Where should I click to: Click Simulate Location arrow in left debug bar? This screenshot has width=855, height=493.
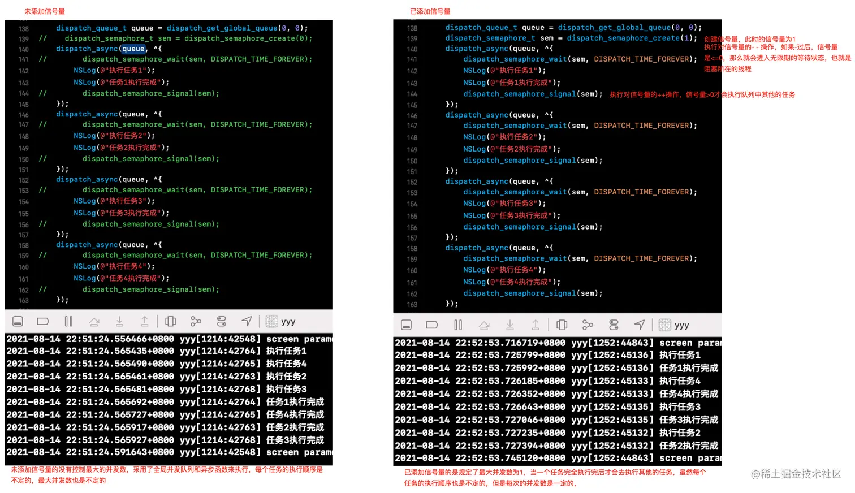247,321
